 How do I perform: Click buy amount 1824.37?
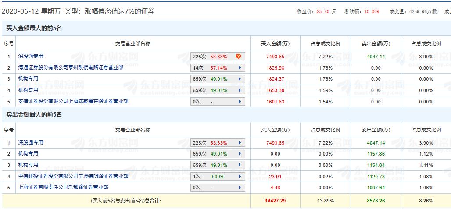(x=275, y=79)
